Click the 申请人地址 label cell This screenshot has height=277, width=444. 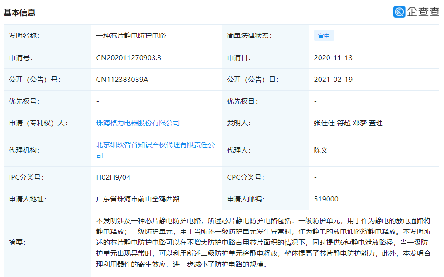click(x=48, y=199)
